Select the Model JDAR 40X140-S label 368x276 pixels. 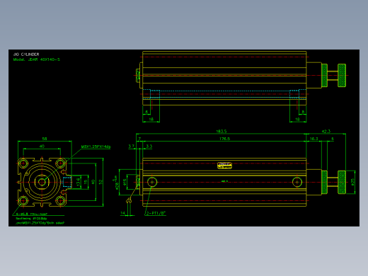37,59
